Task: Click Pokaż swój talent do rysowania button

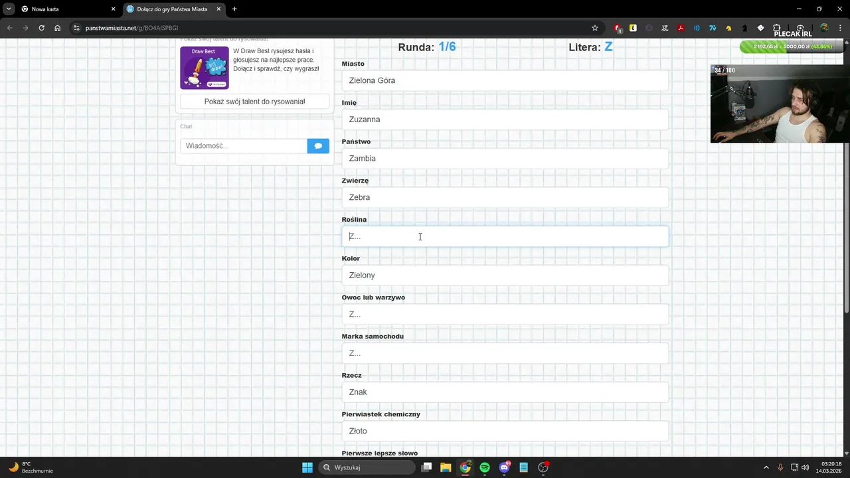Action: [x=255, y=102]
